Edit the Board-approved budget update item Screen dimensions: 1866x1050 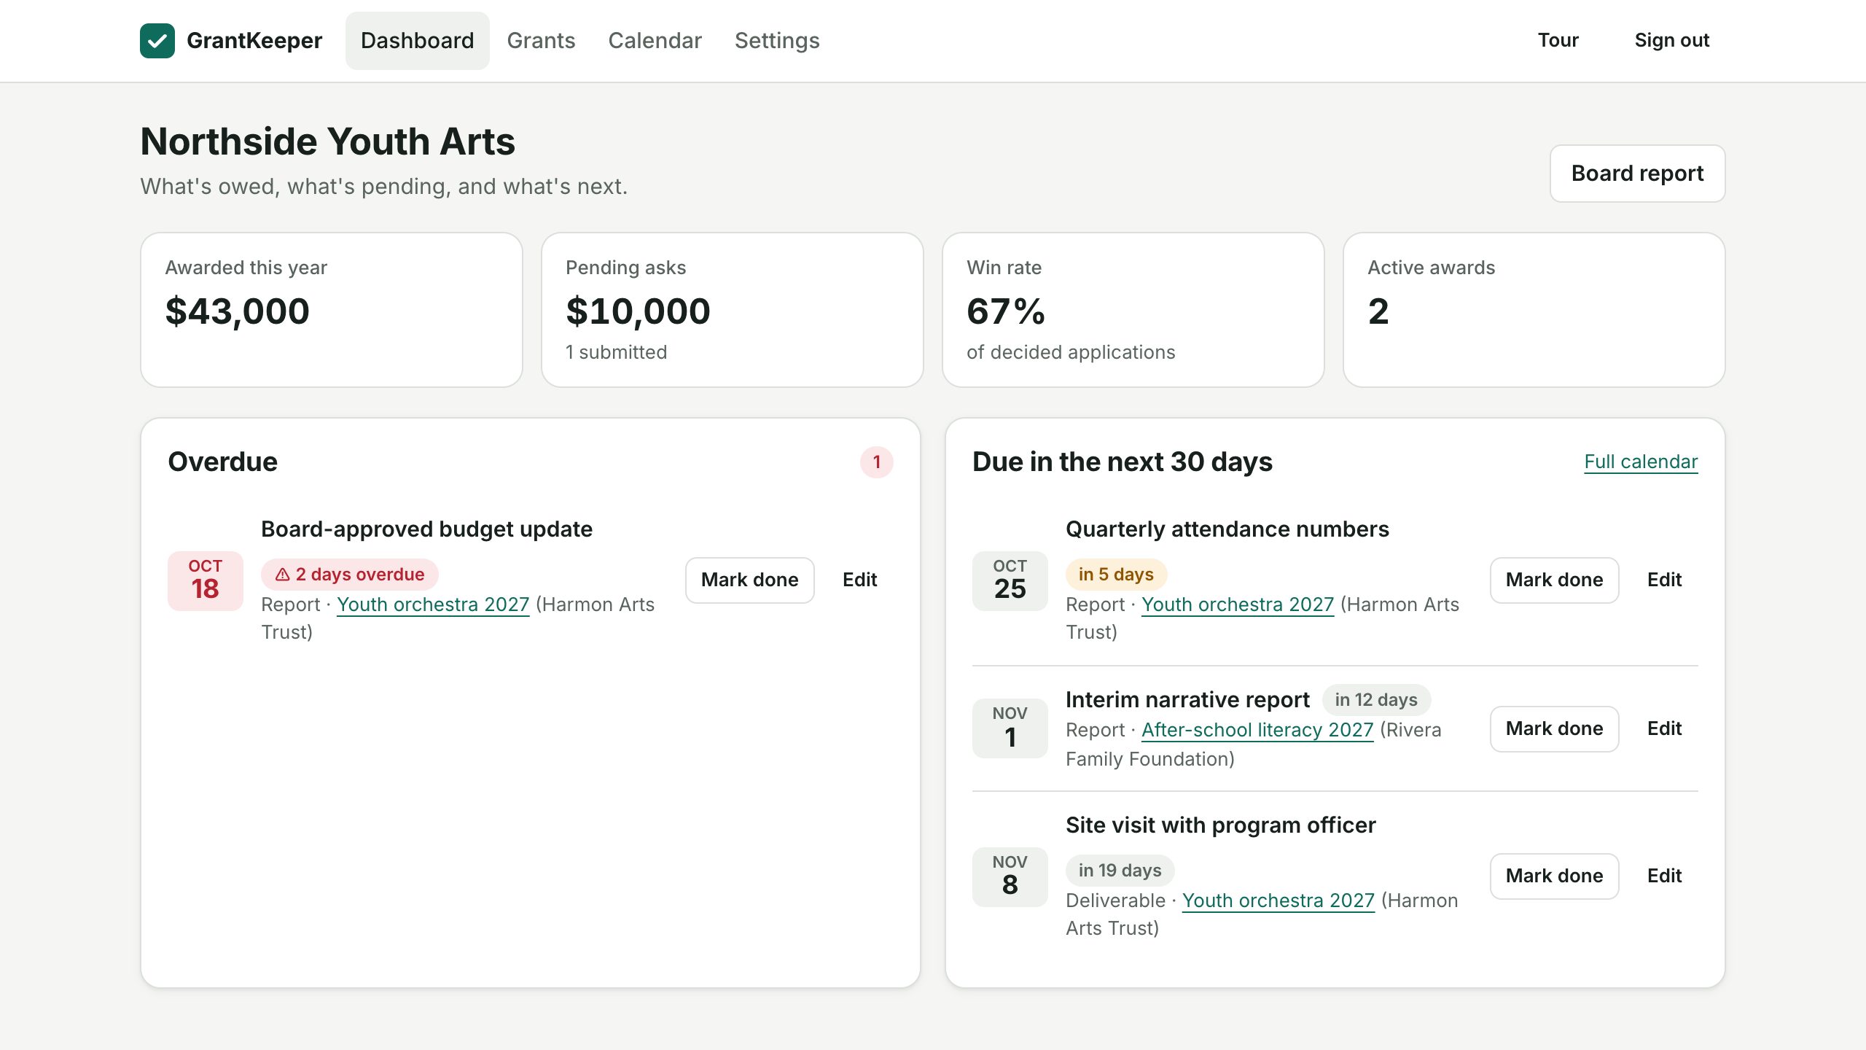tap(860, 580)
